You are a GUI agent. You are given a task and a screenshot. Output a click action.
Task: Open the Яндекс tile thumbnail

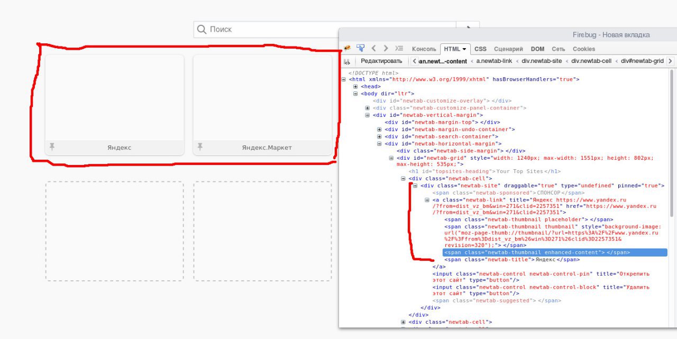point(115,97)
